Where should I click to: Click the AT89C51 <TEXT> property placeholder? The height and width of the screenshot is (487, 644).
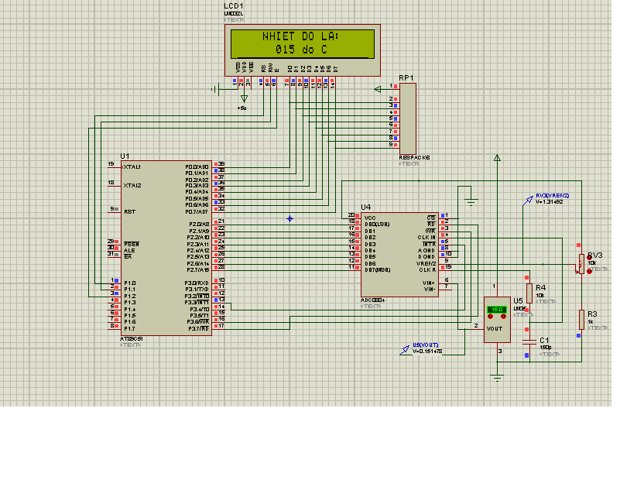pos(130,345)
